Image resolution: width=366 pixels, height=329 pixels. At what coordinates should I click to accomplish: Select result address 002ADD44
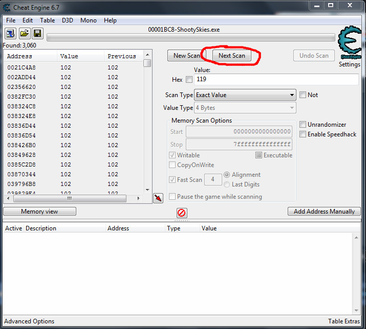(21, 77)
